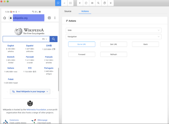Open the Search for element tool

[x=98, y=3]
